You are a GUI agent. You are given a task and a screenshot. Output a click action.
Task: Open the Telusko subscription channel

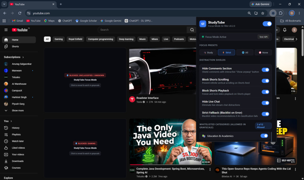tap(19, 77)
